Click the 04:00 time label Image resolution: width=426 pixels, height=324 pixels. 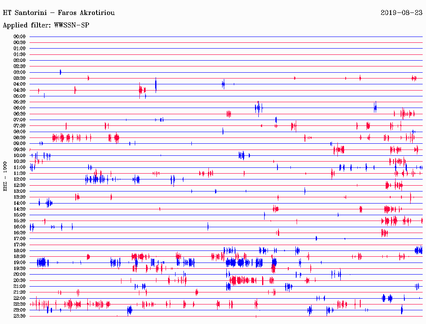point(20,84)
